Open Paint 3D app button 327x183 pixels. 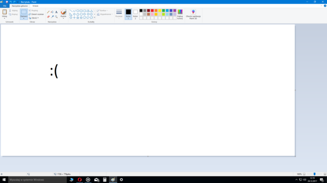[x=193, y=14]
